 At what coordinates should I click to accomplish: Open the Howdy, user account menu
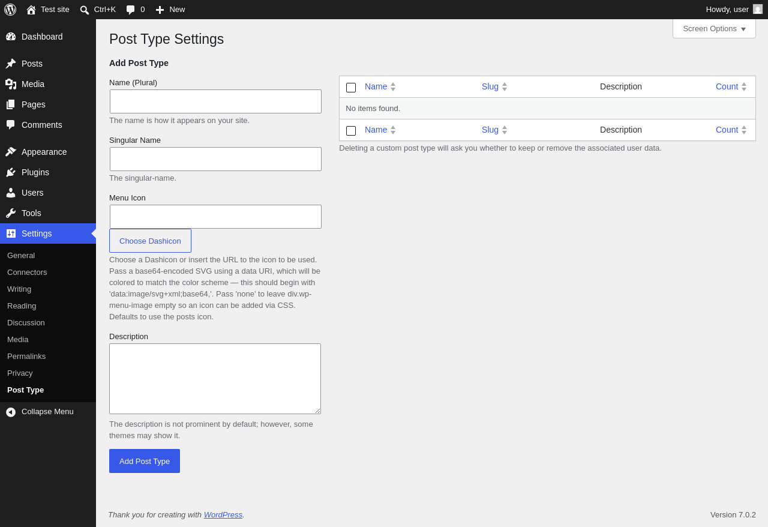click(734, 10)
